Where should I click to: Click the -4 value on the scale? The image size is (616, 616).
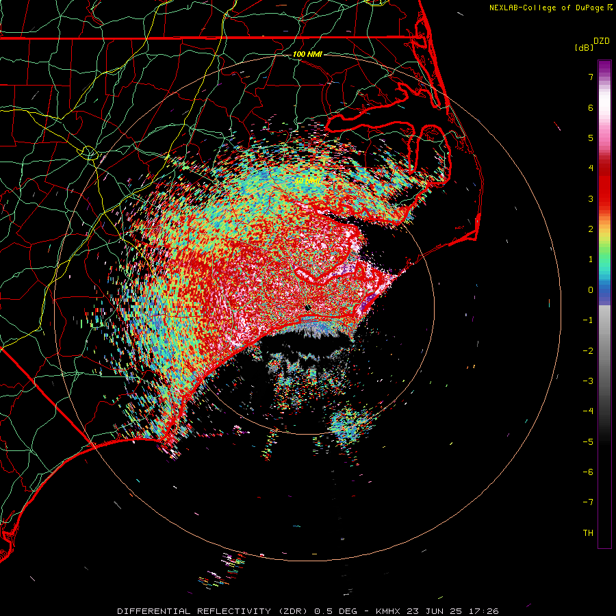click(x=588, y=411)
